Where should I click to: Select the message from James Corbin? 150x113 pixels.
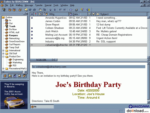pos(88,21)
